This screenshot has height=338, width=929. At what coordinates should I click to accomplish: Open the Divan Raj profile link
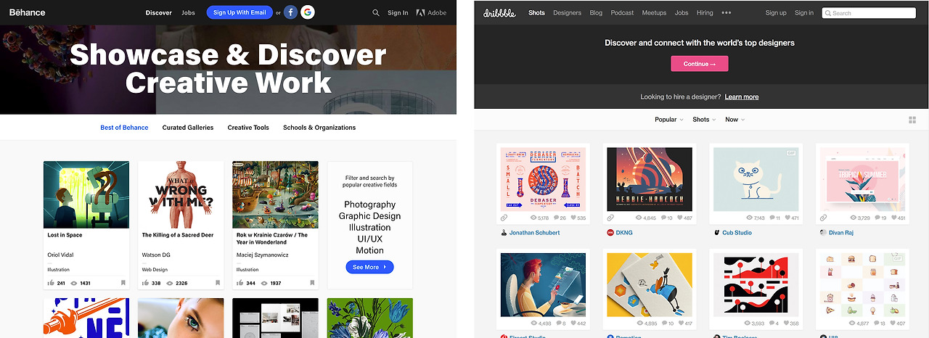click(843, 233)
